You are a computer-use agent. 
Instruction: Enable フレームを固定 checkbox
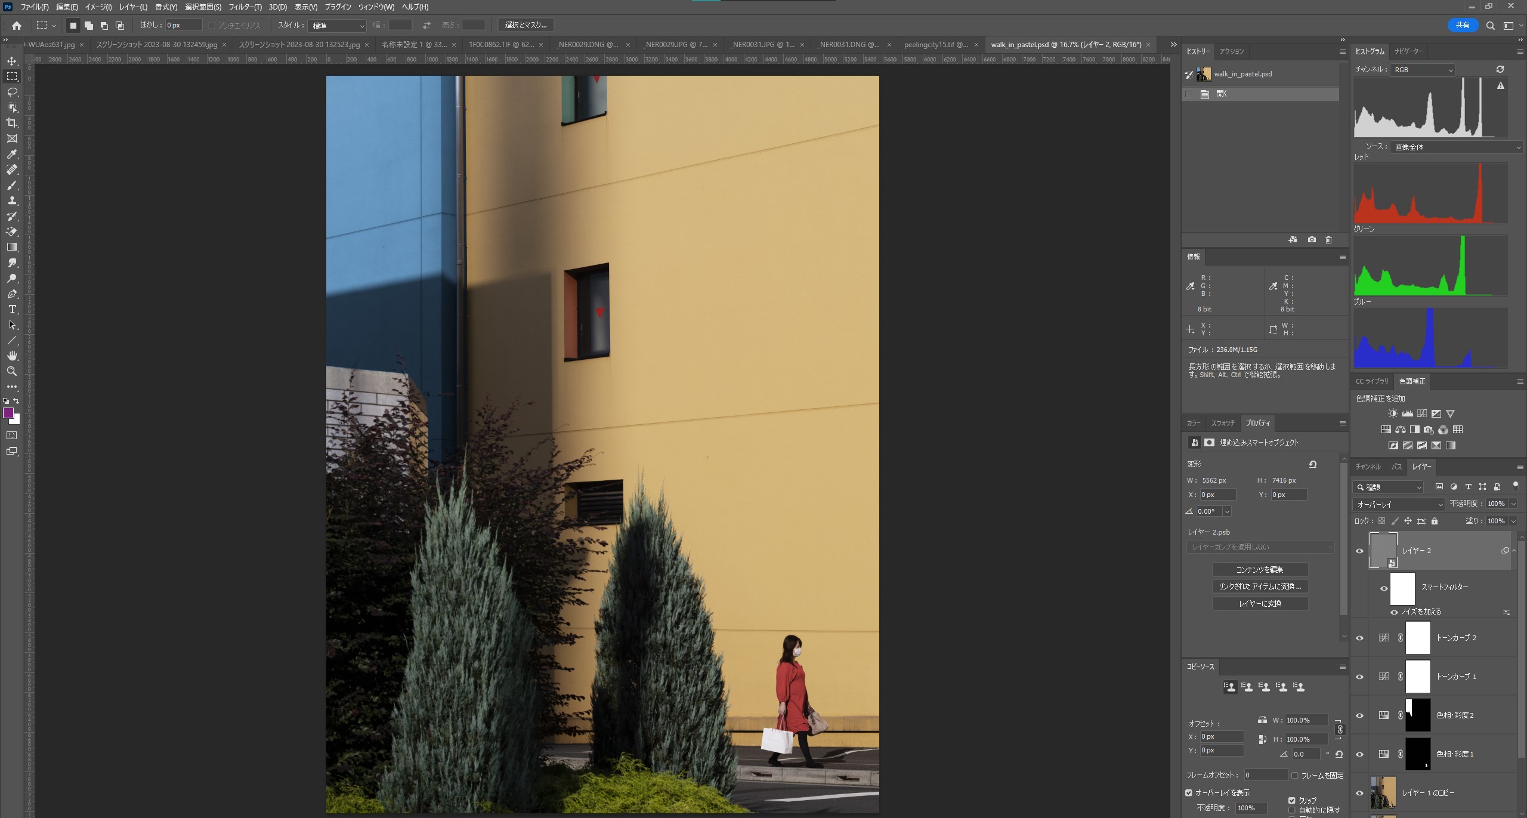coord(1294,776)
